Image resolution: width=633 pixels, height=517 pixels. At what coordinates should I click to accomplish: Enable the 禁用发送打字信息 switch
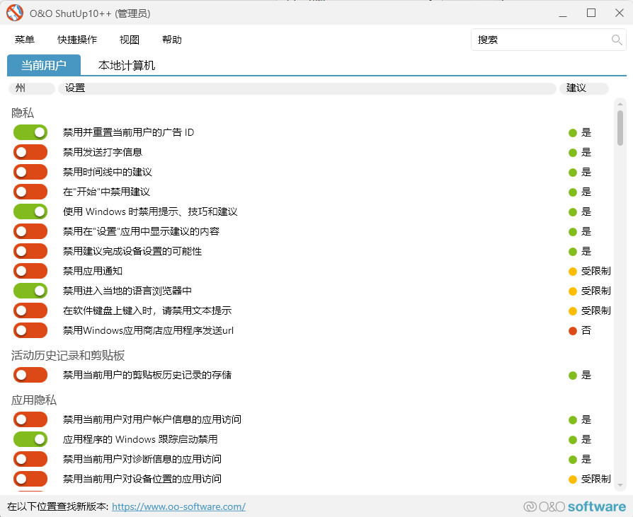point(30,152)
